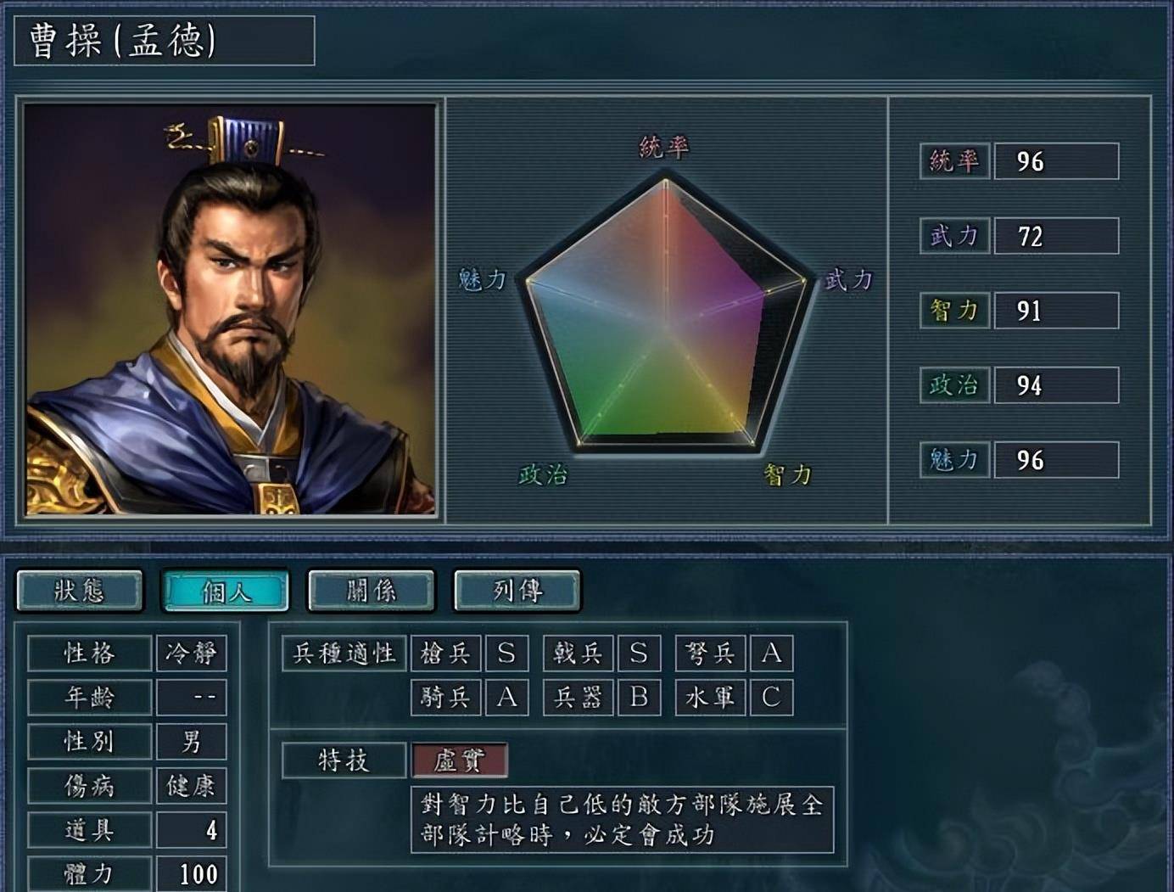Click the 智力 stat label
This screenshot has width=1174, height=892.
(x=954, y=311)
